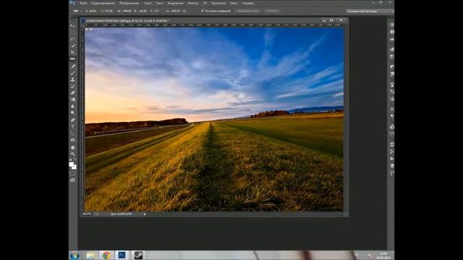
Task: Open the Слои menu
Action: pos(148,3)
